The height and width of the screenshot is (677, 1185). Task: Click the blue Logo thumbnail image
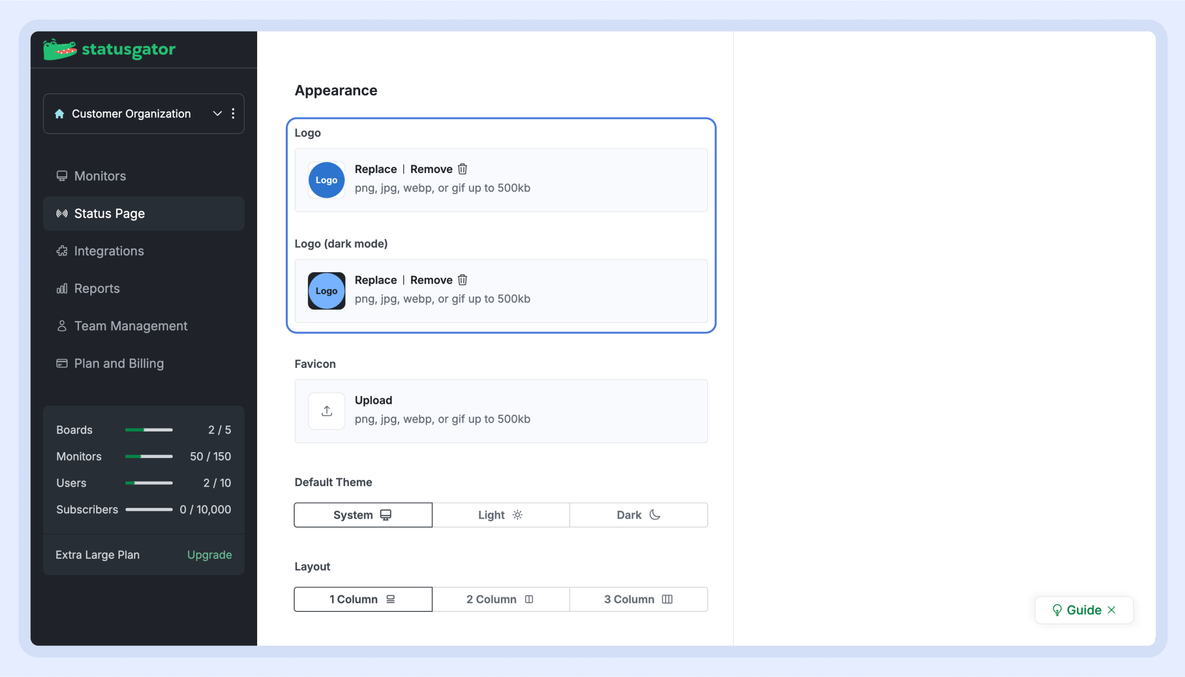pyautogui.click(x=326, y=180)
